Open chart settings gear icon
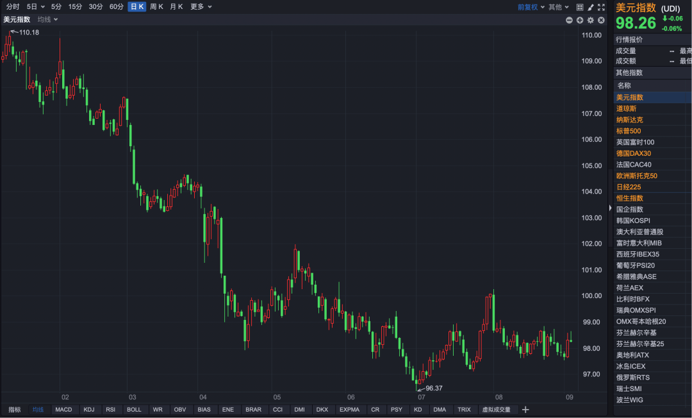The height and width of the screenshot is (418, 692). pyautogui.click(x=591, y=20)
